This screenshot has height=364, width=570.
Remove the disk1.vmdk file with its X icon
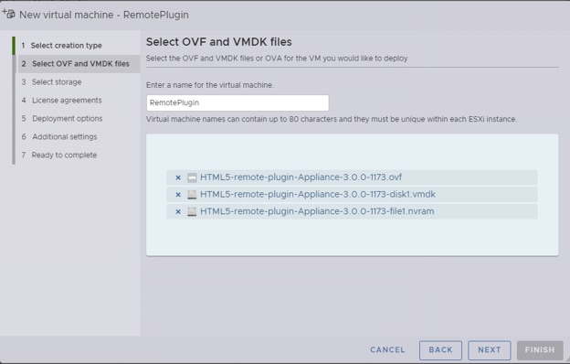click(x=178, y=195)
